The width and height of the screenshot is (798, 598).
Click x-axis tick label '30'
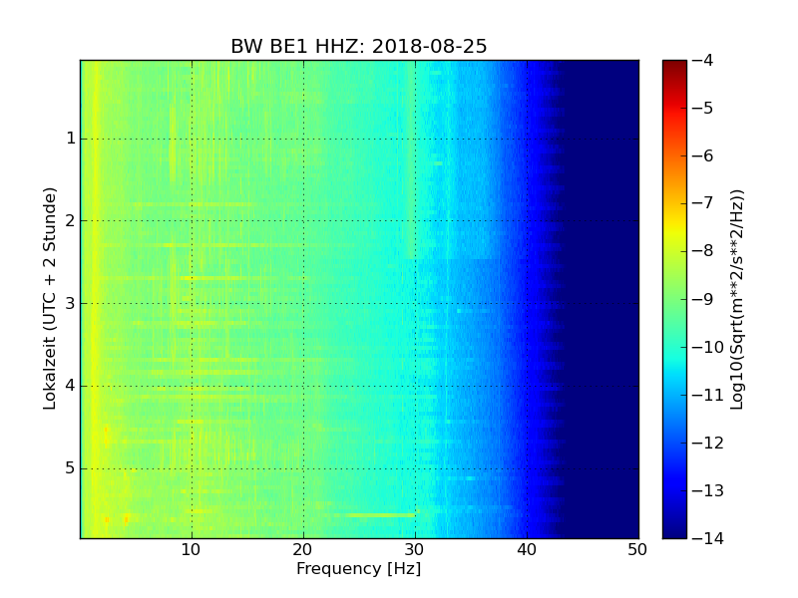(x=415, y=550)
